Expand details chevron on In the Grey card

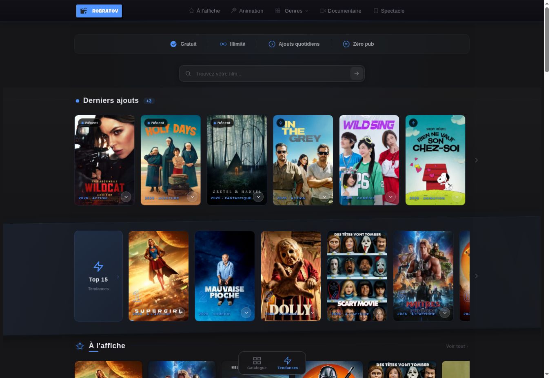tap(324, 197)
